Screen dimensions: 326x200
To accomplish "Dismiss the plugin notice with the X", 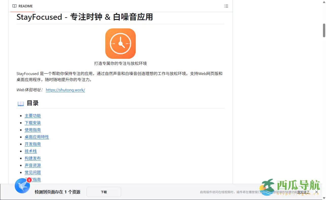I will click(316, 192).
